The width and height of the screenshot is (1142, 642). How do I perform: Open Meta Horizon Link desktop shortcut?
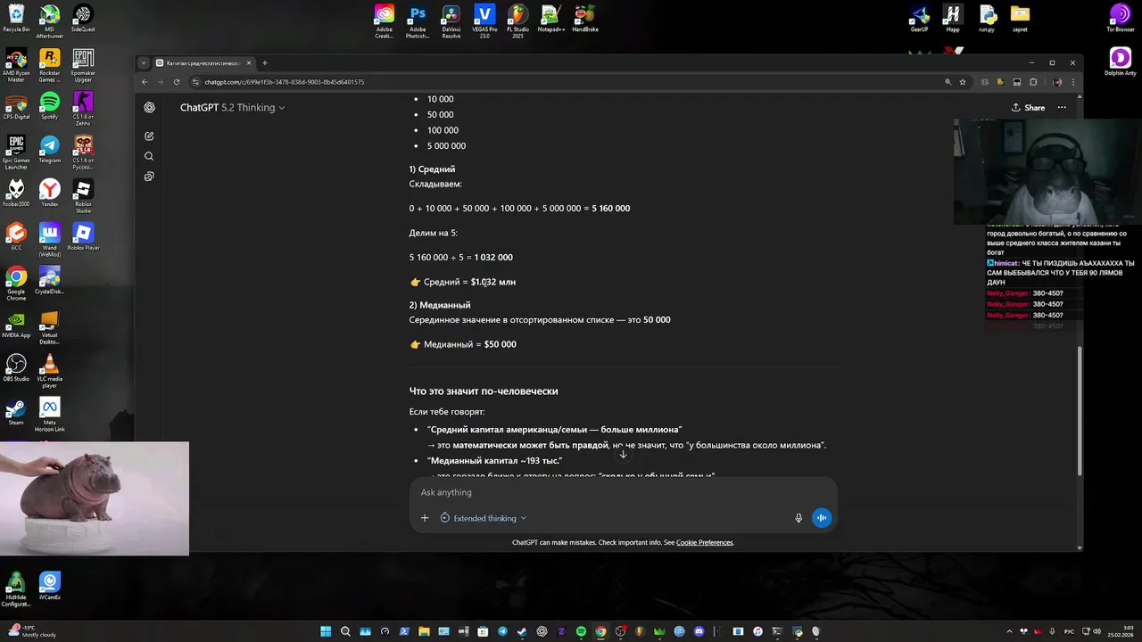pyautogui.click(x=49, y=414)
